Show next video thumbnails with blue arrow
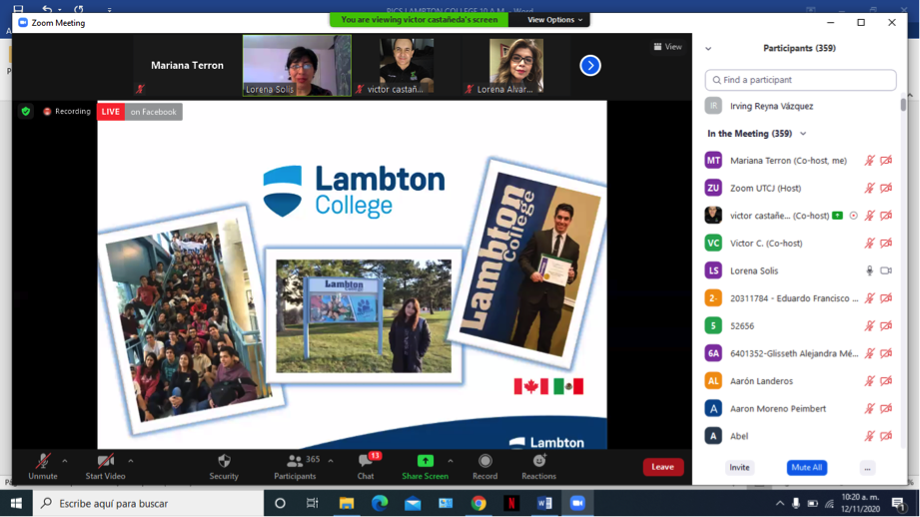Screen dimensions: 920x517 pyautogui.click(x=590, y=65)
